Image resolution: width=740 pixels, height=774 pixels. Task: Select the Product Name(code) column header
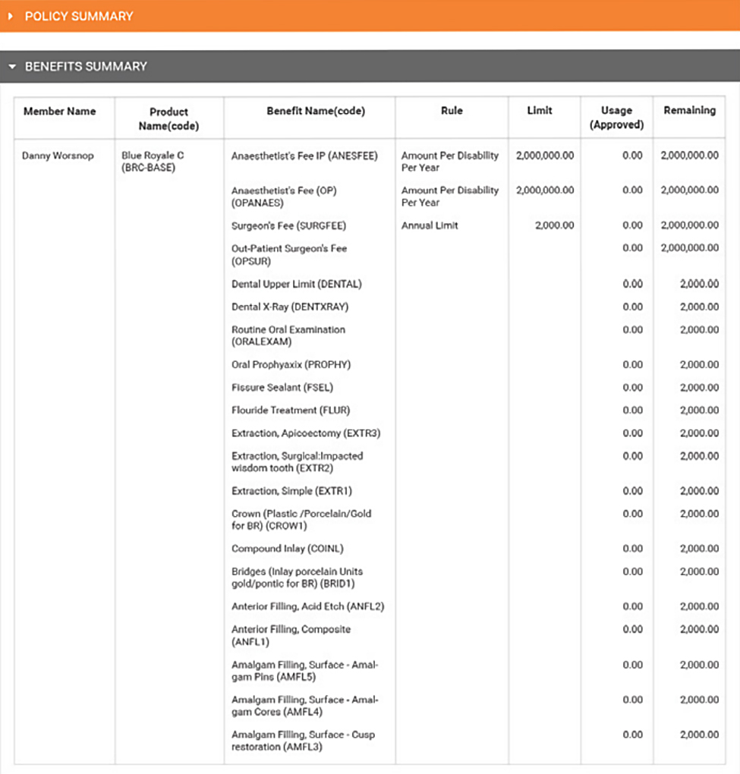click(168, 118)
